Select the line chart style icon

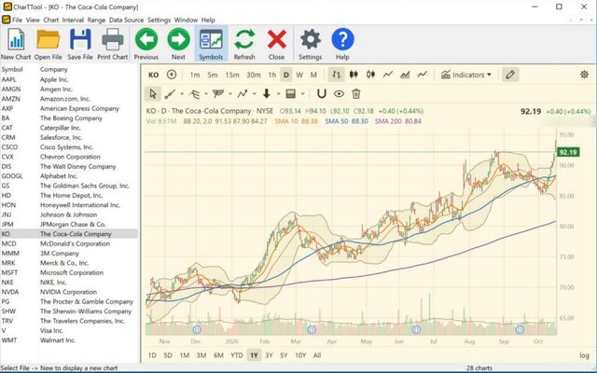pyautogui.click(x=388, y=75)
